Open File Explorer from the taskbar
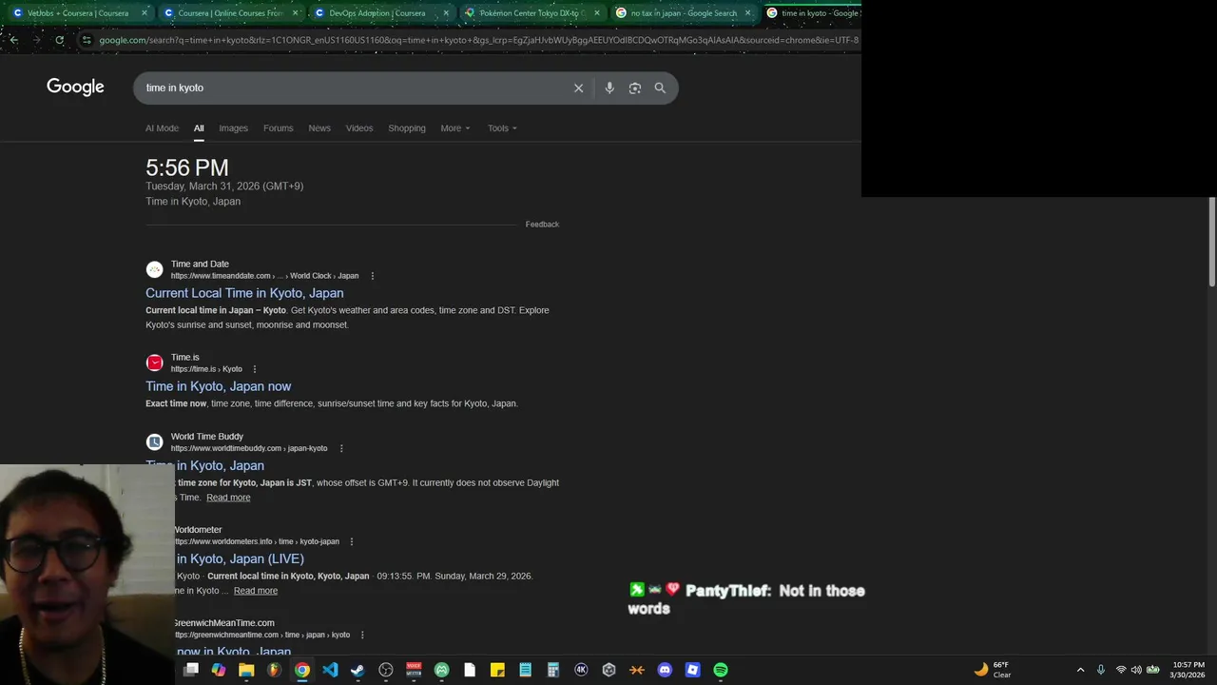 pyautogui.click(x=246, y=670)
